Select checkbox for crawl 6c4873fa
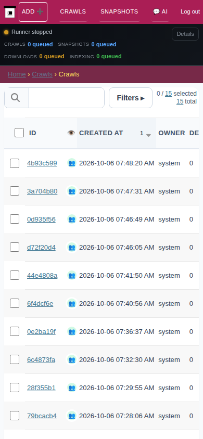 pyautogui.click(x=15, y=359)
